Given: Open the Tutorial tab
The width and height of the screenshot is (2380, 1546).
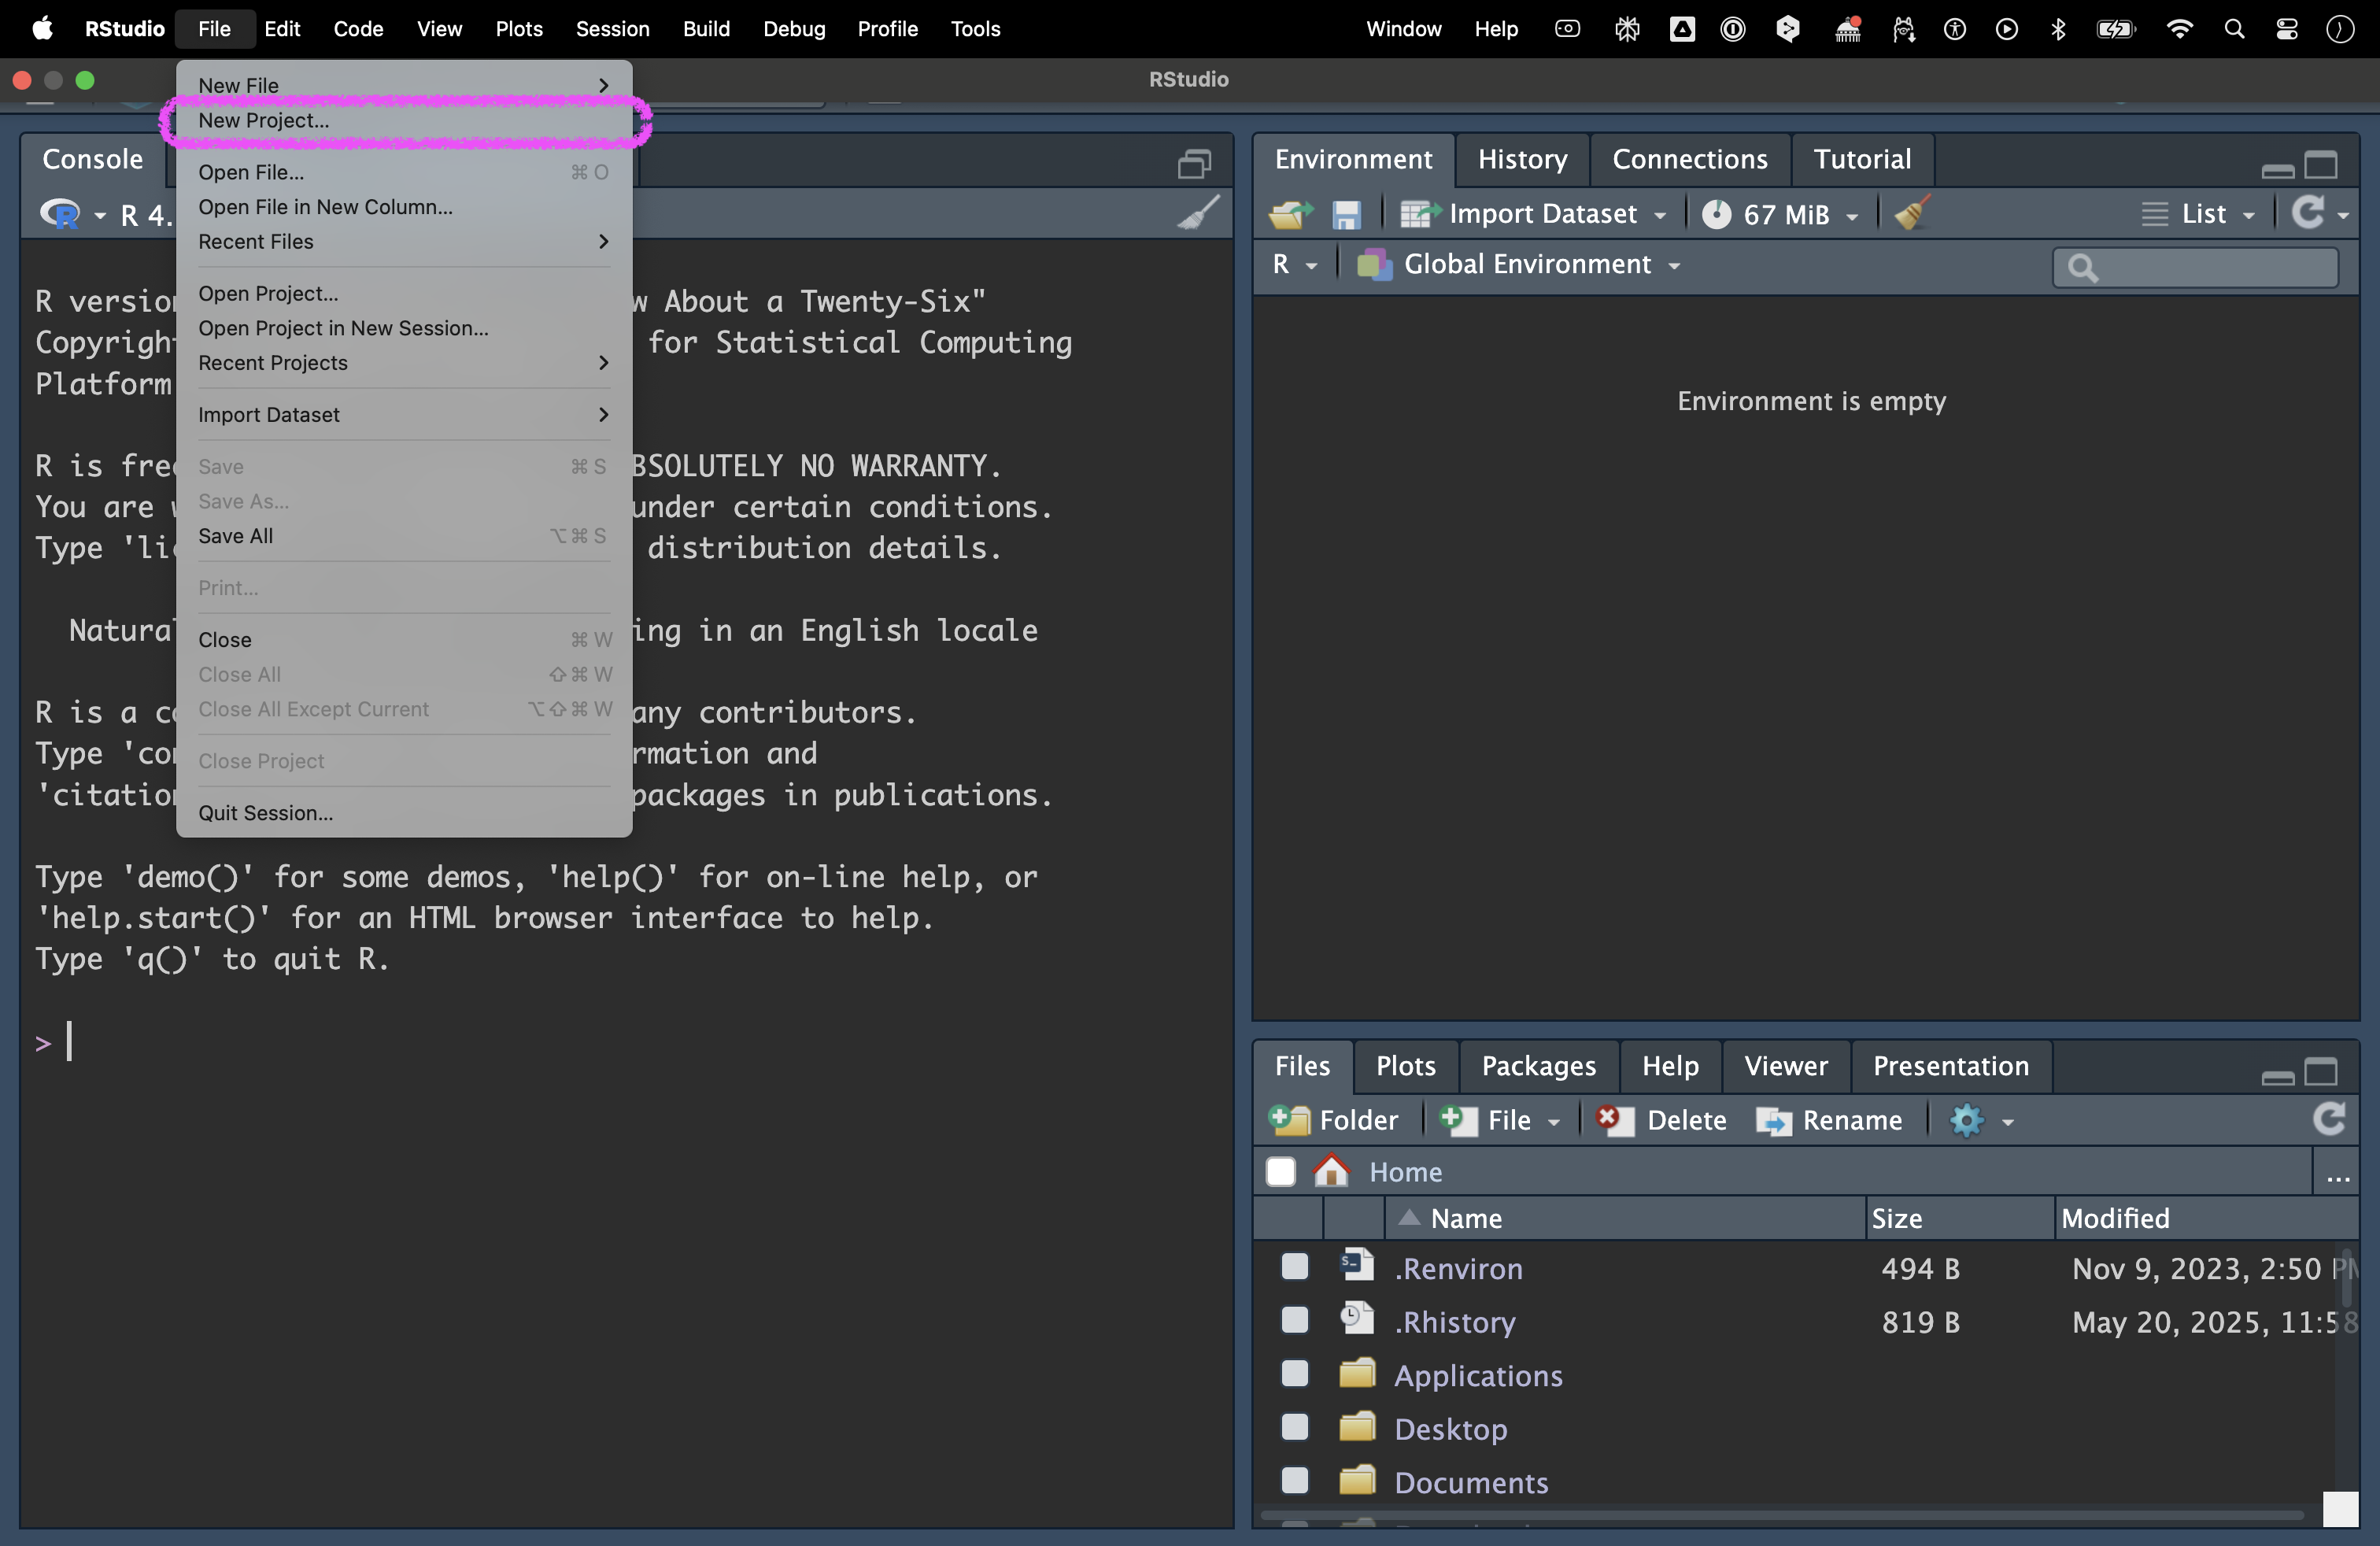Looking at the screenshot, I should coord(1862,159).
